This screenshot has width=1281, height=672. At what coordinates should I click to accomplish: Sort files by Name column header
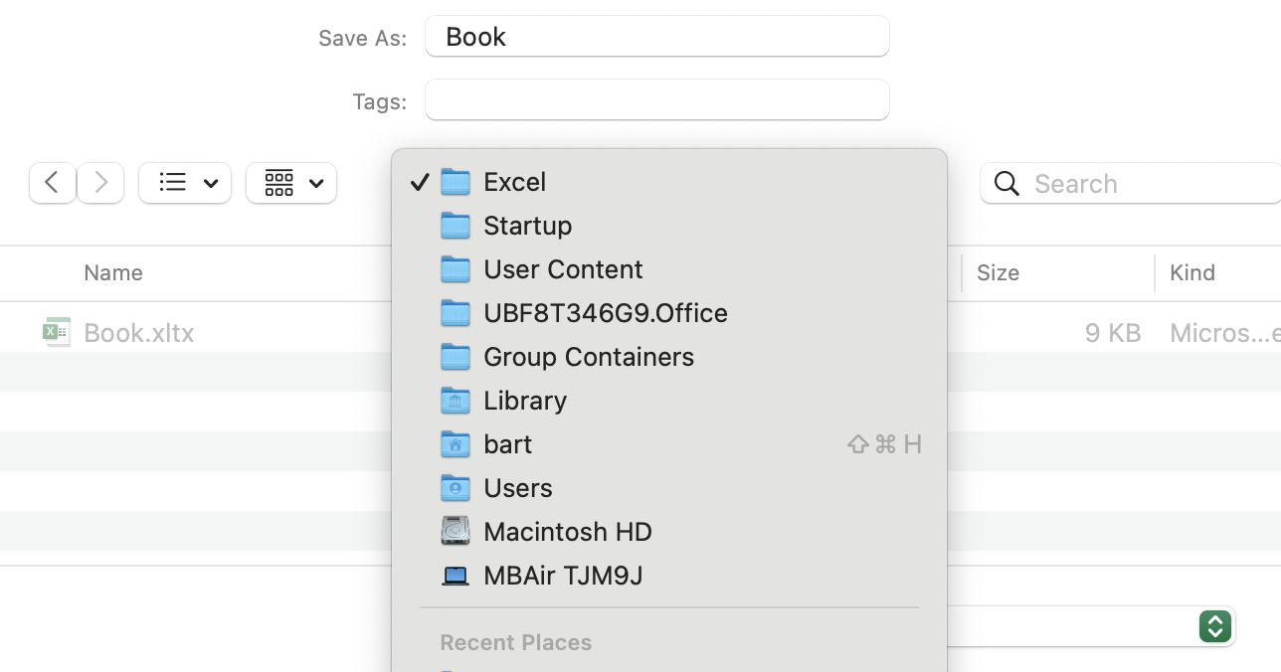(x=113, y=273)
